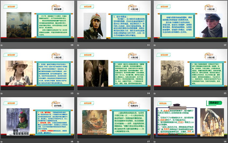
Task: Click the slide number label "18"
Action: 225,142
